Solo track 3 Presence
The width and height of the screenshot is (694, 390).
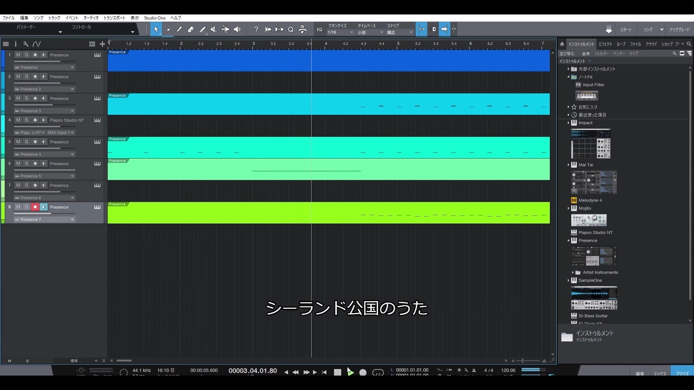(x=26, y=98)
